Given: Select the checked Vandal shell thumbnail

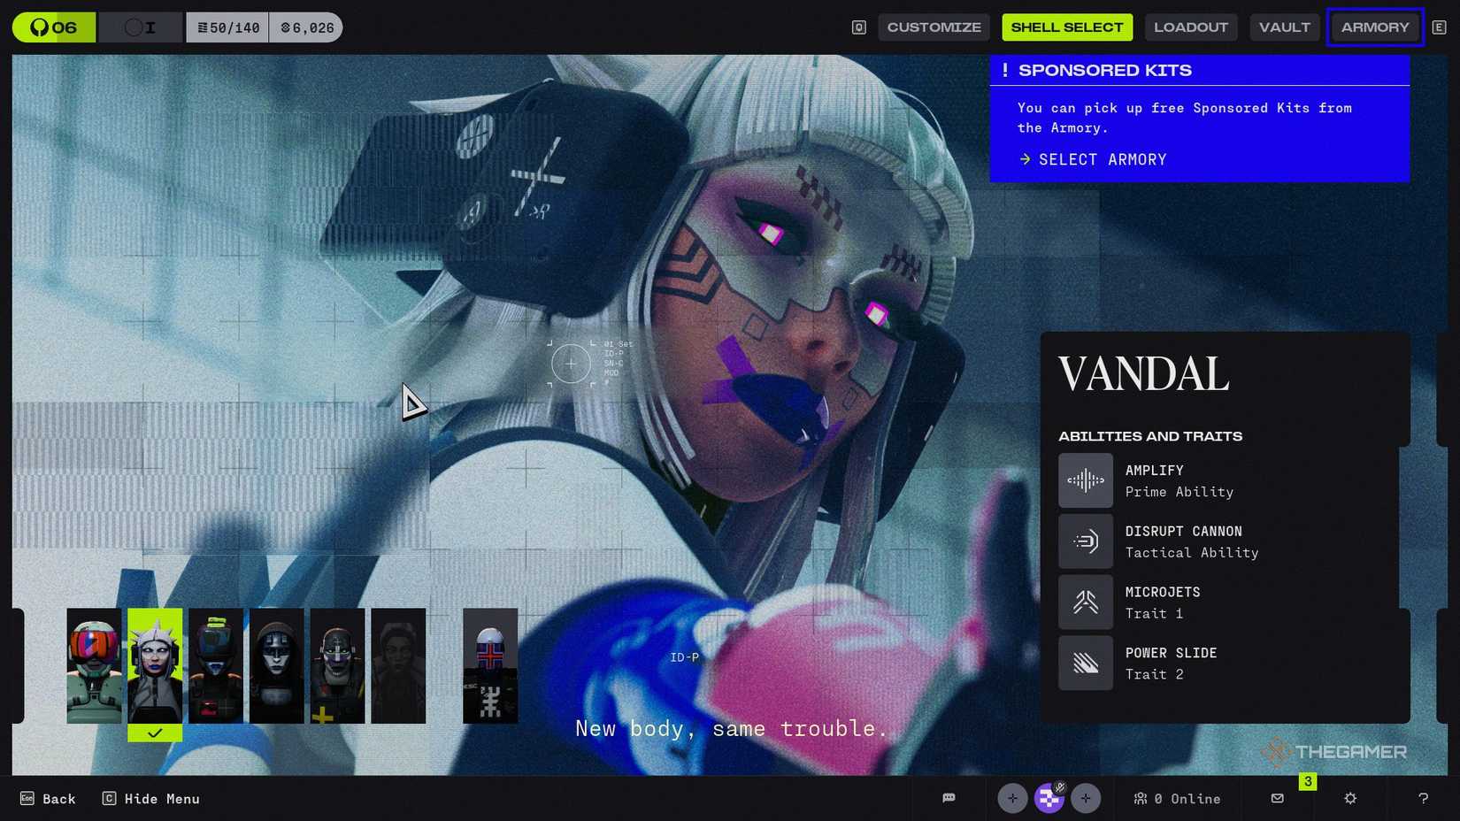Looking at the screenshot, I should tap(155, 665).
